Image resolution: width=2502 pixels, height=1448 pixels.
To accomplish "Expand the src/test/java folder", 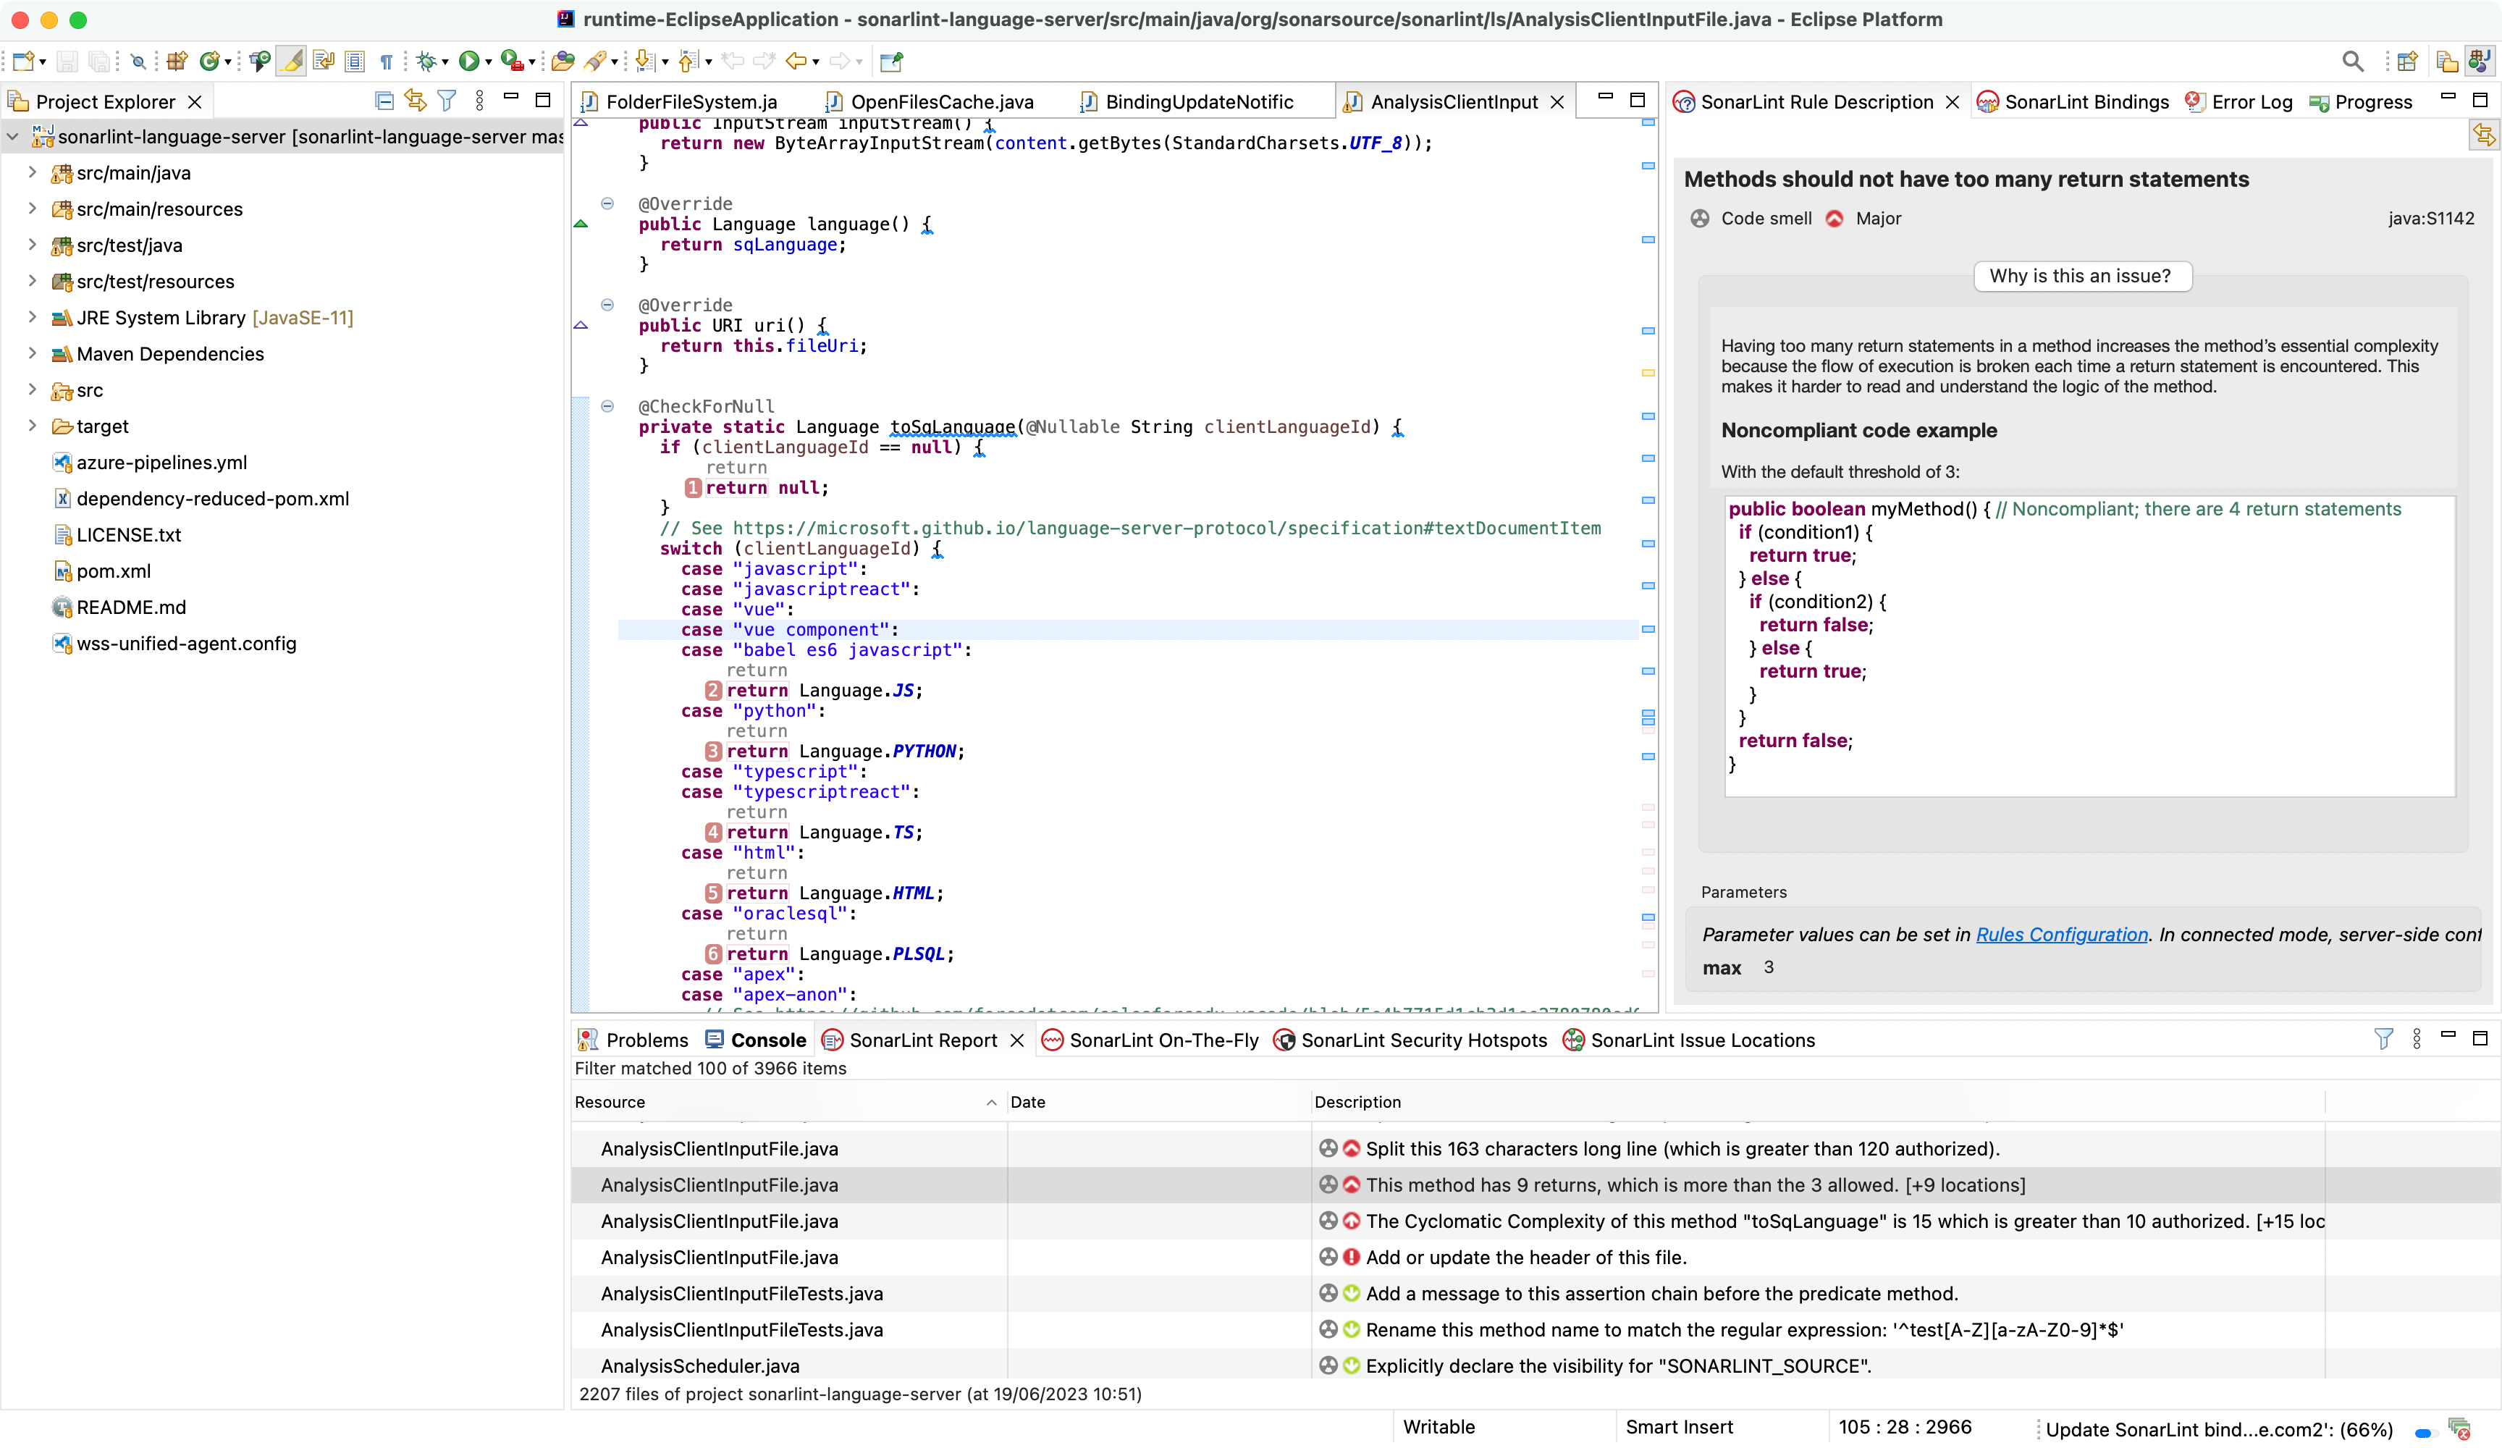I will point(32,245).
